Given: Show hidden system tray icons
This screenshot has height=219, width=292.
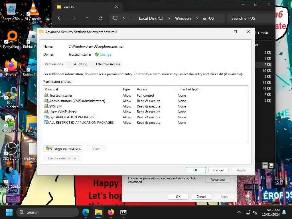Looking at the screenshot, I should (239, 212).
